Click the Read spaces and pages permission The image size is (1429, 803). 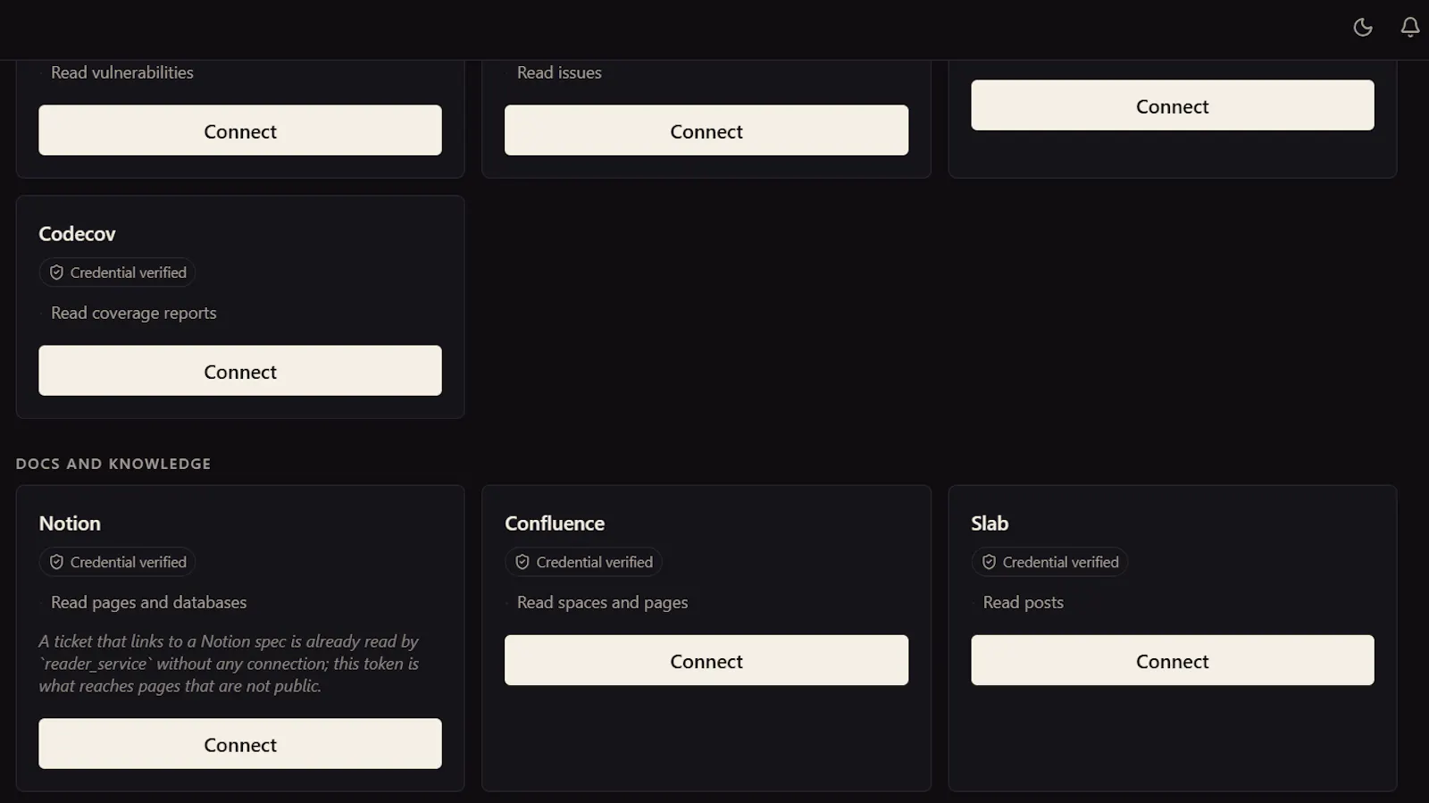603,602
